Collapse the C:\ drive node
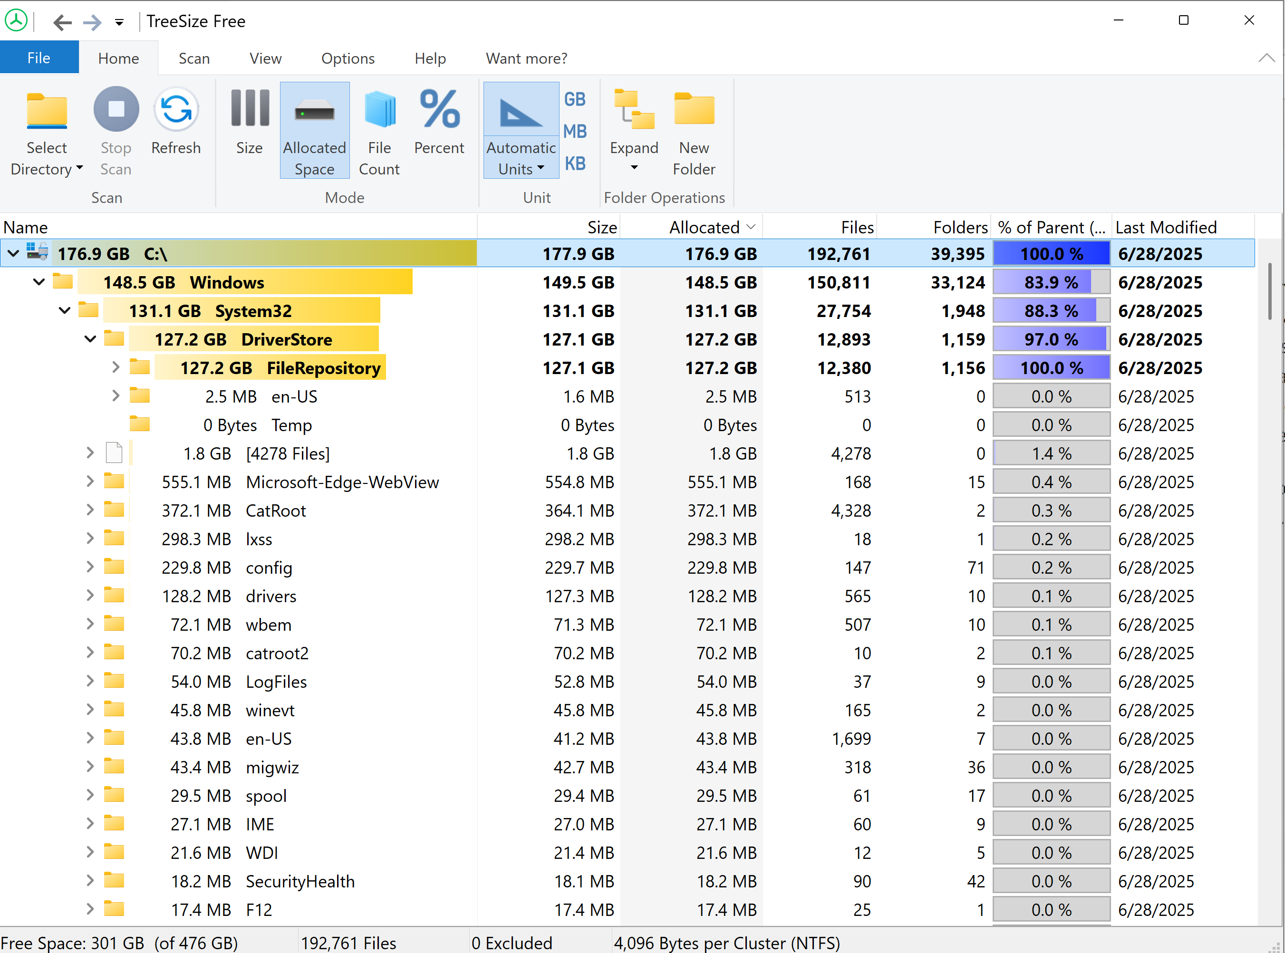Screen dimensions: 1285x953 (13, 253)
